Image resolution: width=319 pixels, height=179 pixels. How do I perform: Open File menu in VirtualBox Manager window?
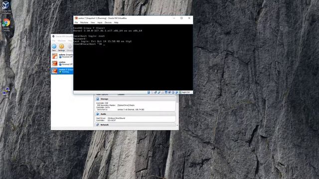click(x=54, y=41)
